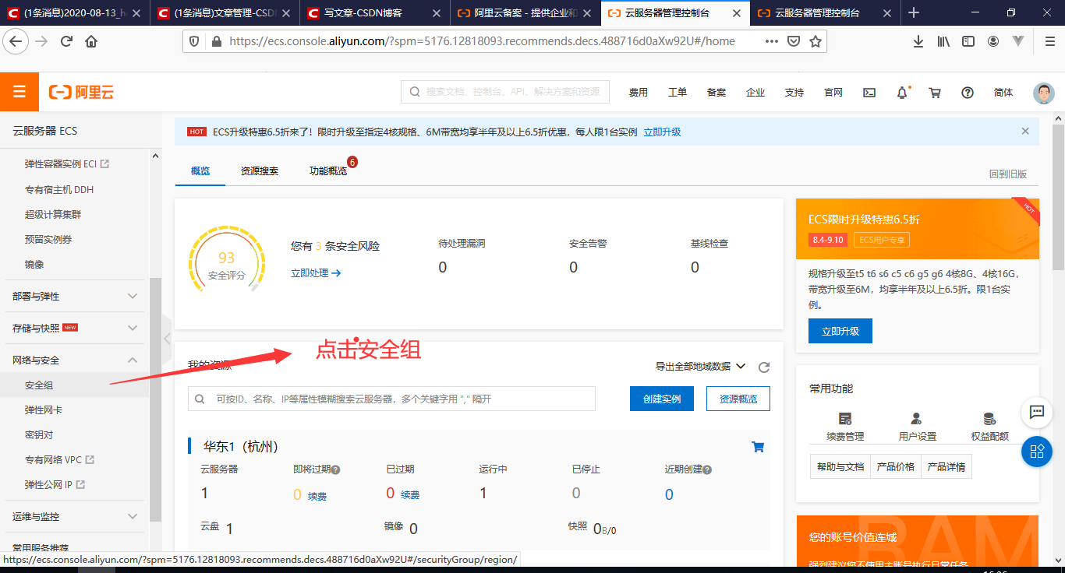Open the shopping cart in the header
The image size is (1065, 573).
coord(935,93)
